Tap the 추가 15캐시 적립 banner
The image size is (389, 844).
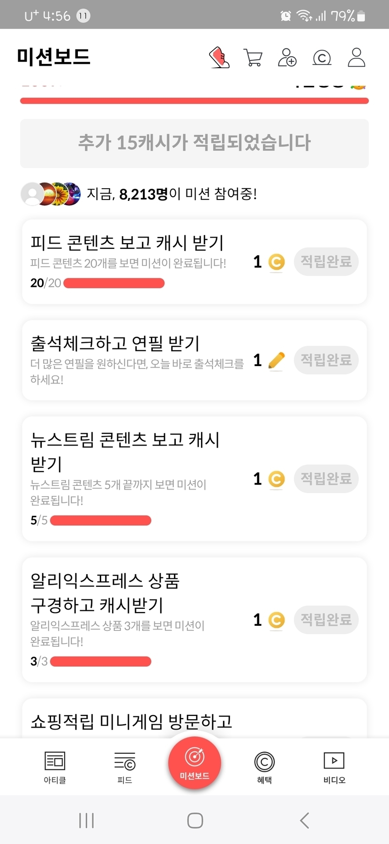[x=194, y=143]
